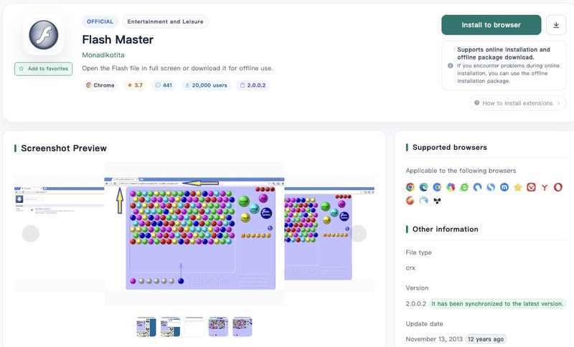This screenshot has height=347, width=574.
Task: Click the synchronized to latest version label
Action: click(497, 303)
